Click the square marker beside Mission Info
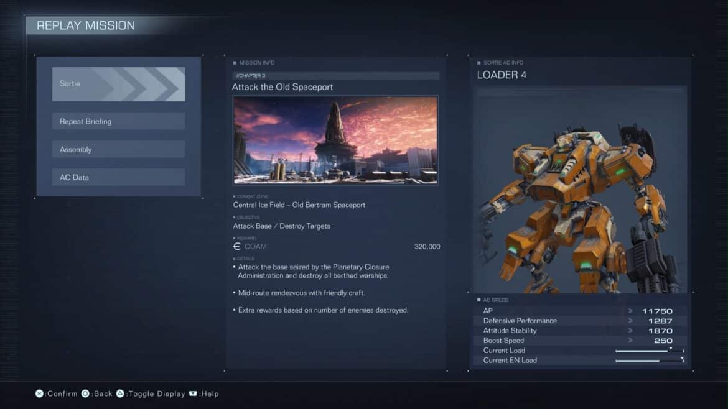This screenshot has width=728, height=409. click(235, 63)
